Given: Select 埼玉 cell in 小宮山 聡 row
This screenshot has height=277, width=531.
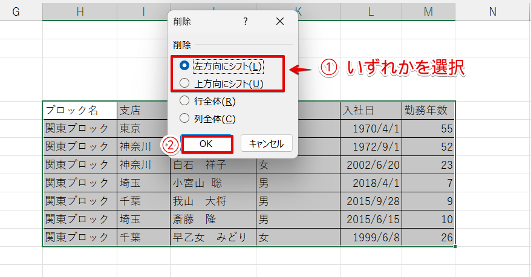Looking at the screenshot, I should coord(143,183).
